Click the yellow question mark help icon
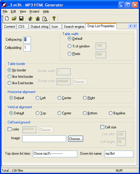The width and height of the screenshot is (140, 174). tap(54, 18)
